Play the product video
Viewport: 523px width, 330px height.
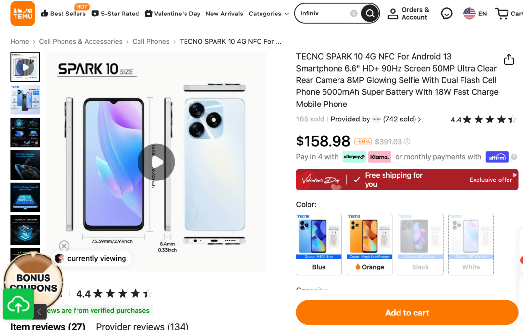(156, 162)
